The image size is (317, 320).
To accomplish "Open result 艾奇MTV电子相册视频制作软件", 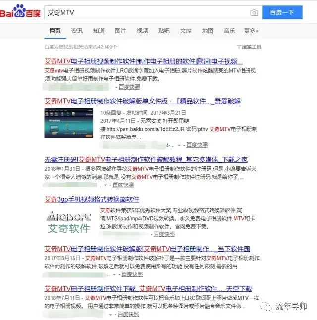I will [144, 61].
